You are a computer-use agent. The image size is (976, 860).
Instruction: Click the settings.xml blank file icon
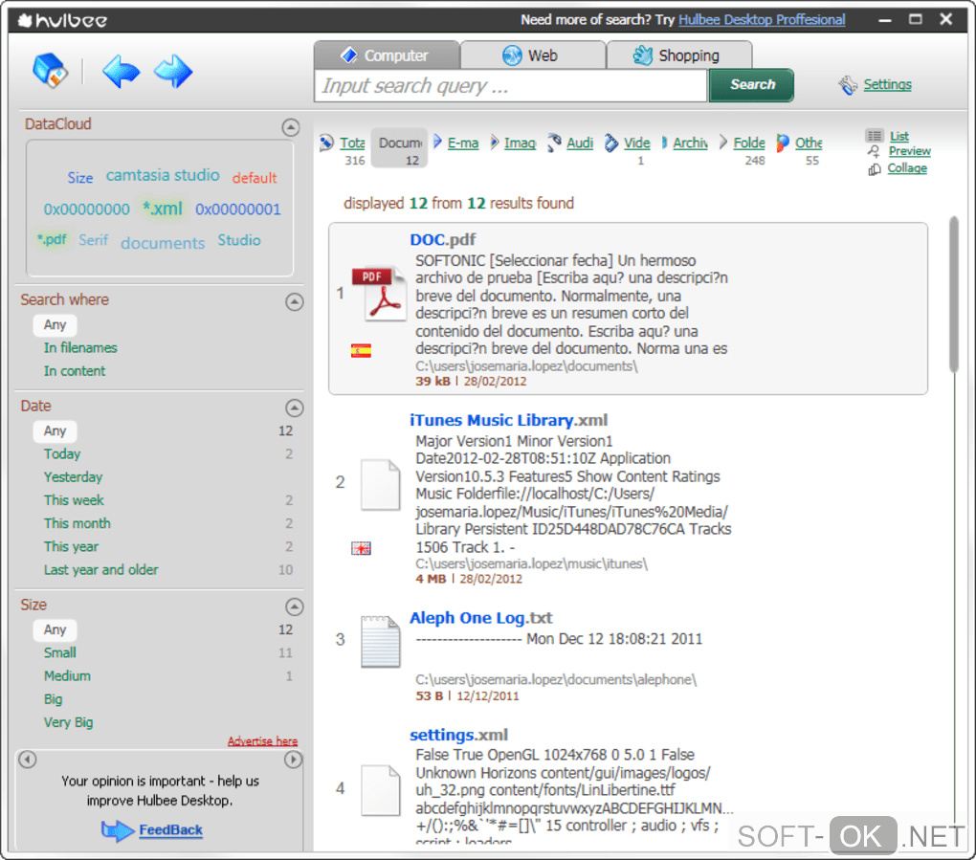point(380,790)
